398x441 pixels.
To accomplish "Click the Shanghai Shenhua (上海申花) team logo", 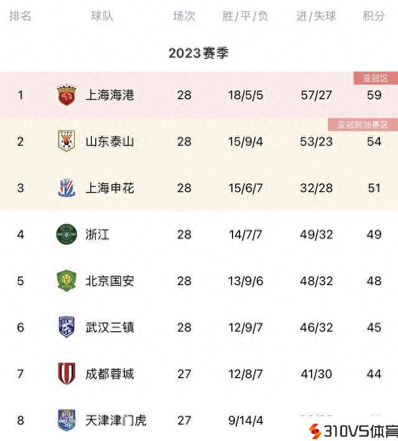I will pos(66,188).
